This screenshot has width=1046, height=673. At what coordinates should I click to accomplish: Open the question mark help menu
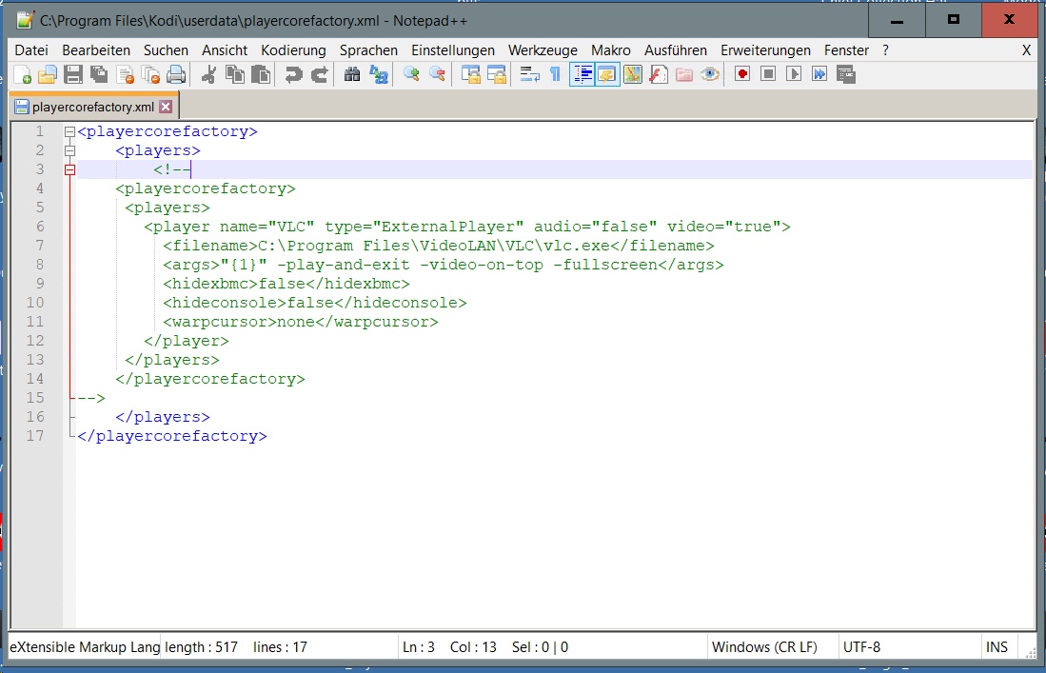[x=885, y=50]
